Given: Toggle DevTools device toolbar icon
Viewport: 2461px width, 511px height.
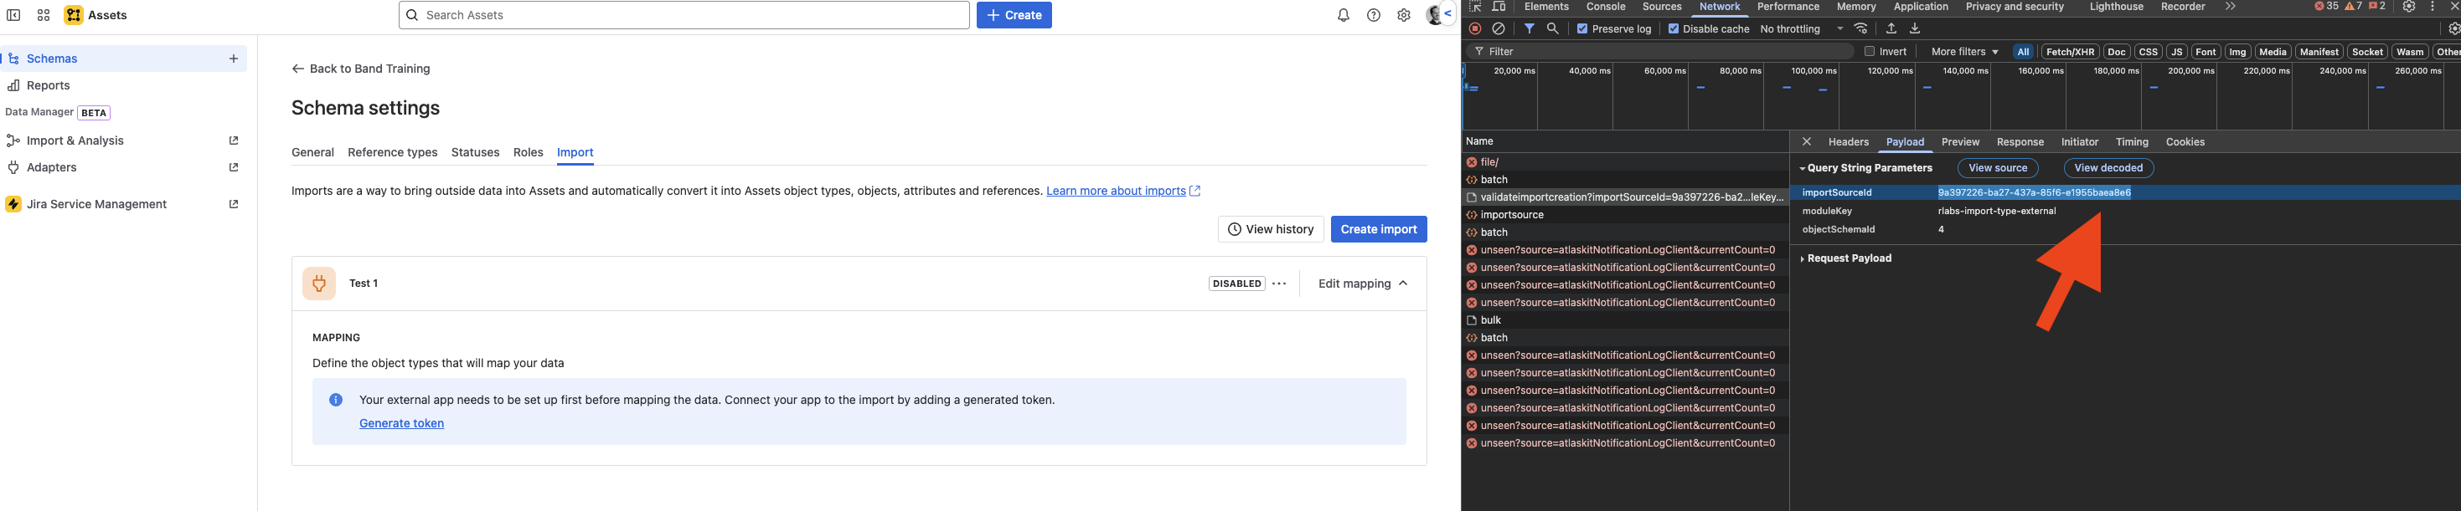Looking at the screenshot, I should (1499, 7).
